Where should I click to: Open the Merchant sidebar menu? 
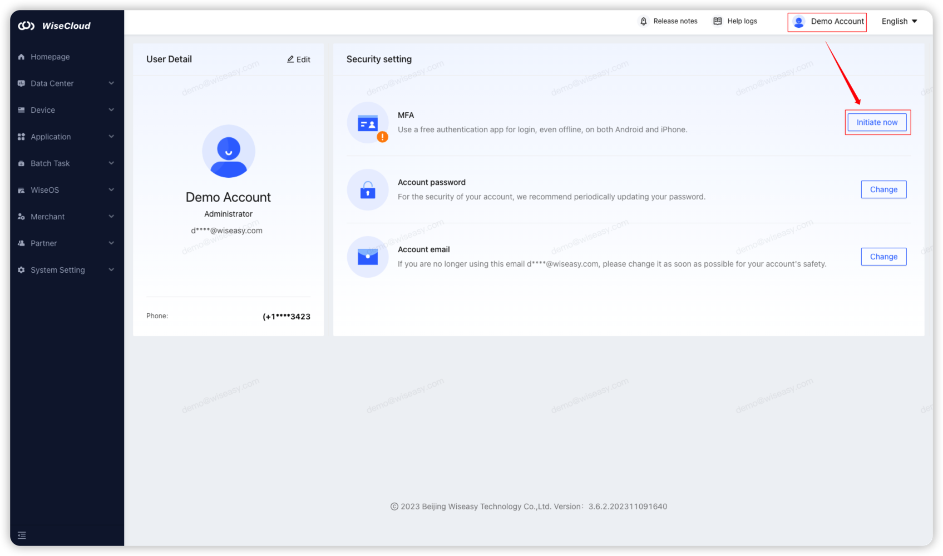[48, 217]
